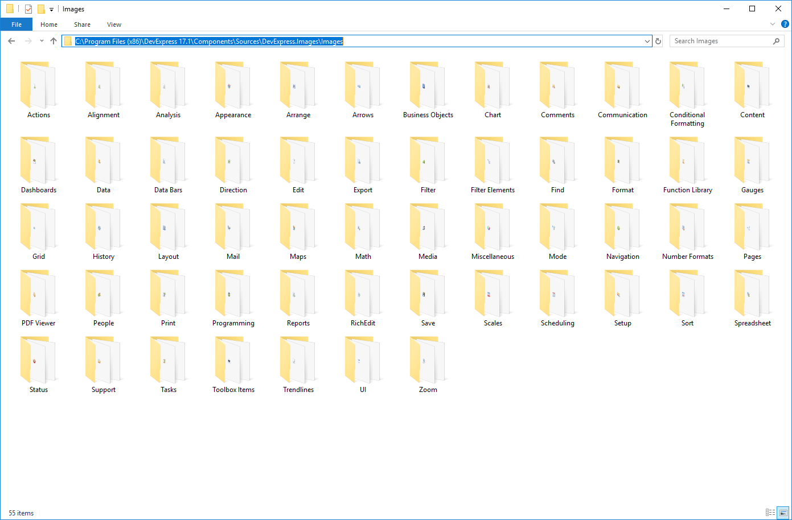Select the Zoom folder
Screen dimensions: 792x520
coord(428,365)
